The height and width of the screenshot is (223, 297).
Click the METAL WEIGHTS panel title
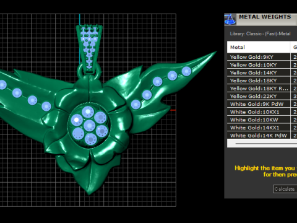tap(265, 17)
